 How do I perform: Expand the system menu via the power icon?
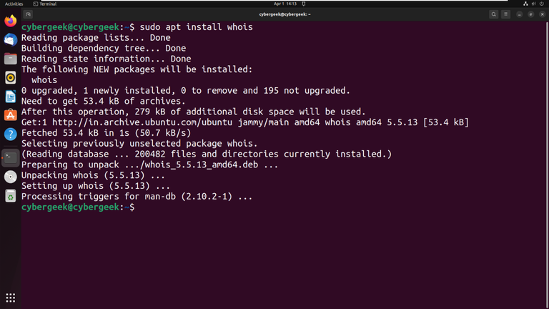(541, 4)
